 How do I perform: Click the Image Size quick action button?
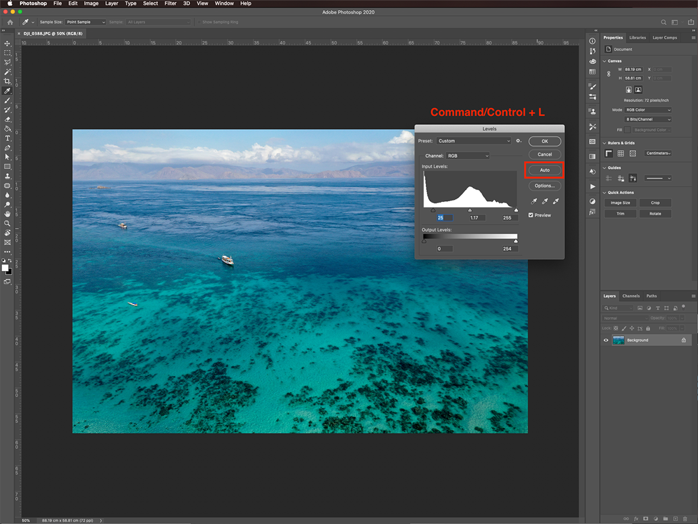tap(620, 203)
